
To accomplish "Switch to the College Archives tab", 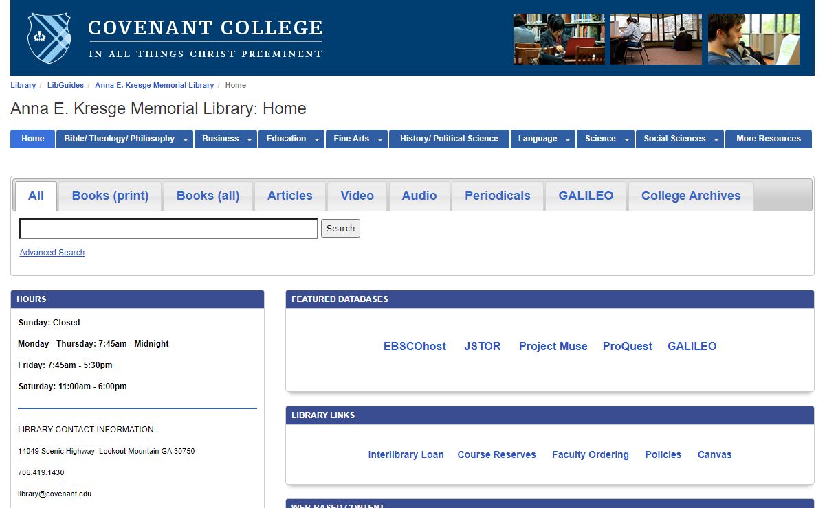I will click(x=691, y=196).
